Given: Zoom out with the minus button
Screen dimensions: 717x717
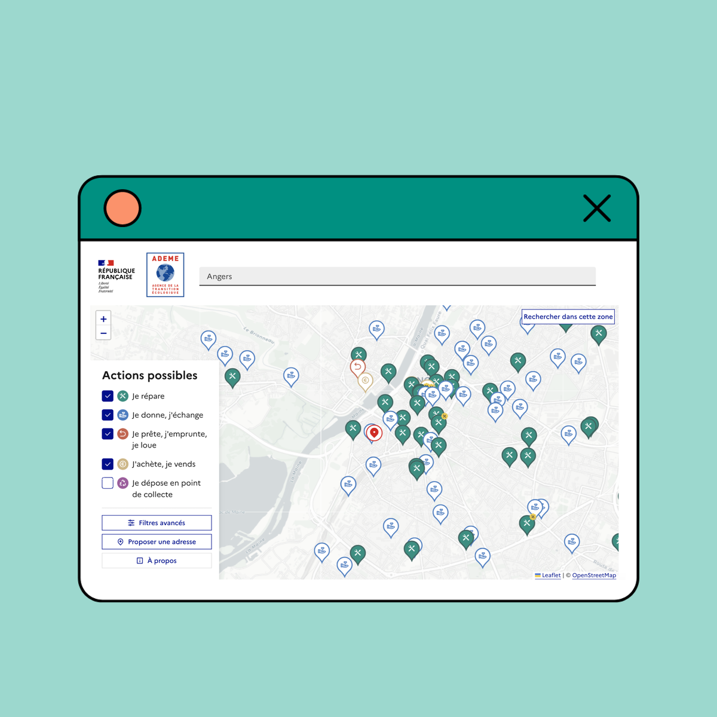Looking at the screenshot, I should point(103,333).
